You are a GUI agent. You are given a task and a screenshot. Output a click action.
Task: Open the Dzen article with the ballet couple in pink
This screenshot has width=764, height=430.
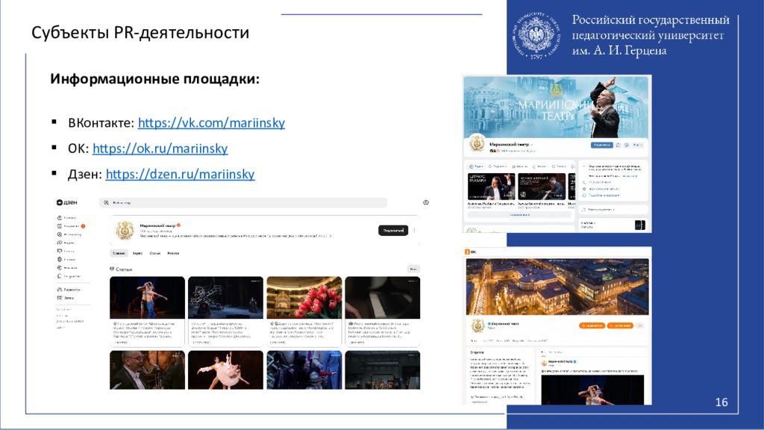pyautogui.click(x=225, y=370)
